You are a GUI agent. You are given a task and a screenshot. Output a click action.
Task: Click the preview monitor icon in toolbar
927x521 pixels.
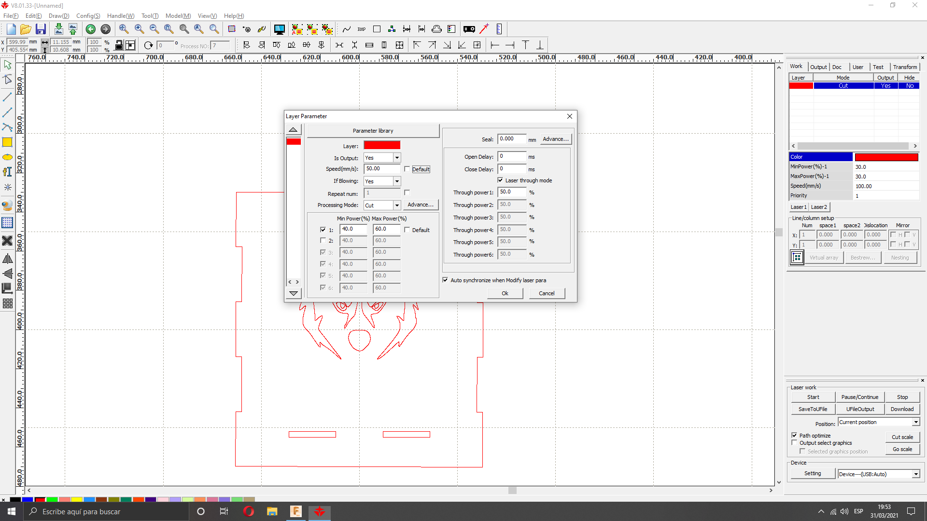(x=279, y=29)
